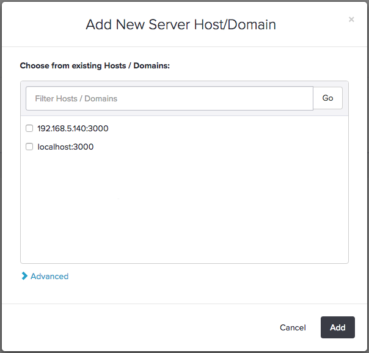
Task: Expand the Advanced chevron arrow
Action: click(24, 276)
